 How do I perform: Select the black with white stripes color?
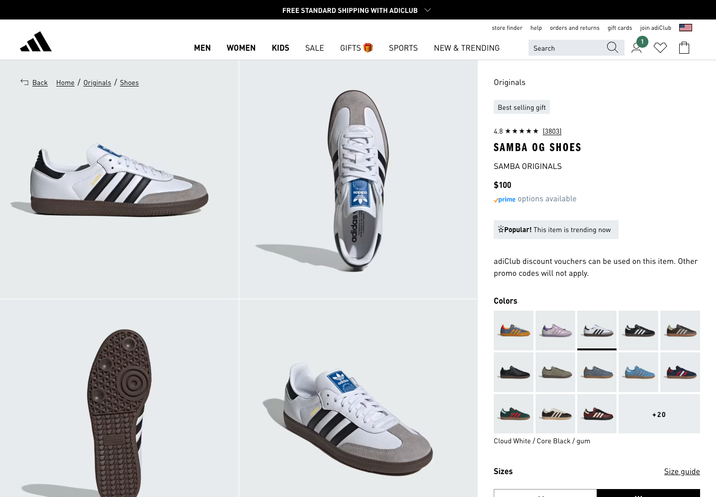(638, 331)
